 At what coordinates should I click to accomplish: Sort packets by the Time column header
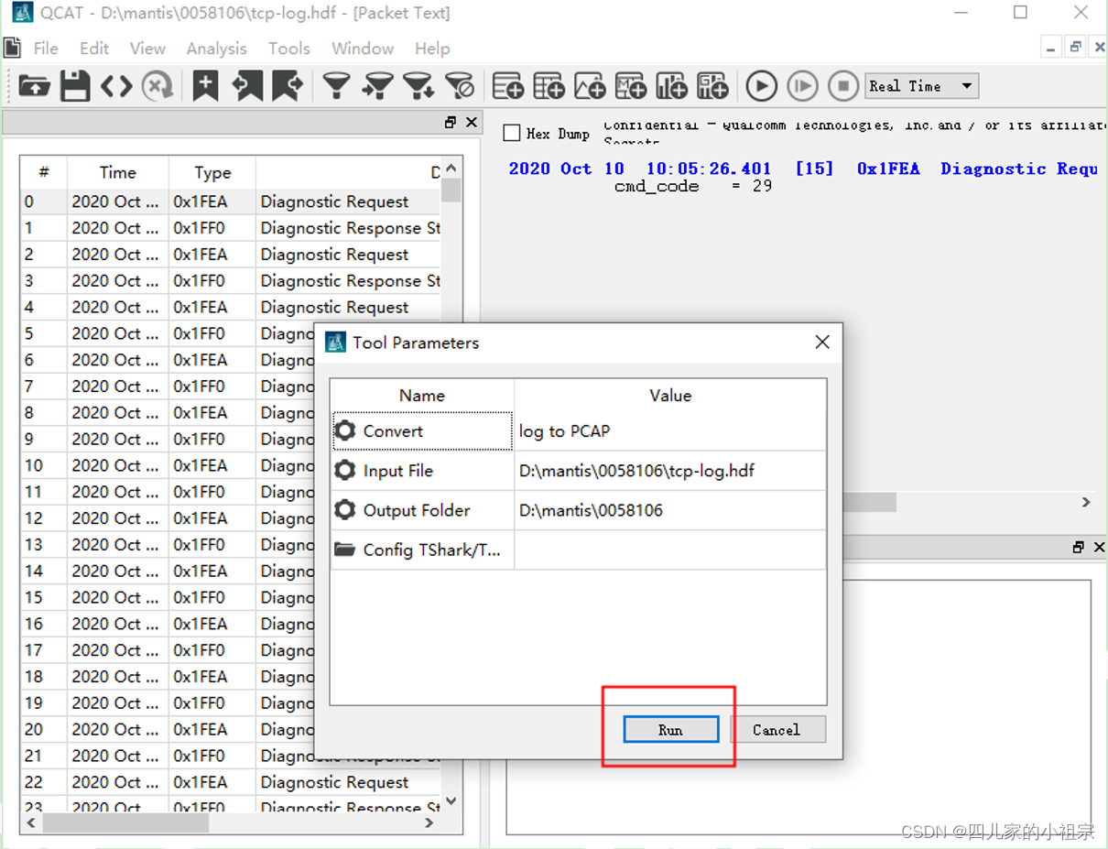click(117, 172)
